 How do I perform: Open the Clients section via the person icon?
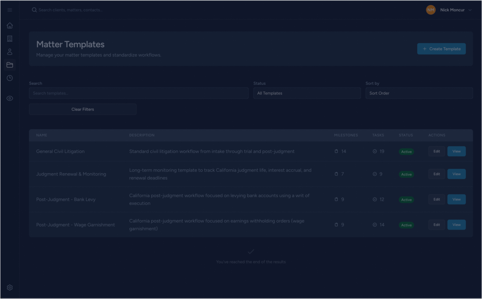[9, 51]
